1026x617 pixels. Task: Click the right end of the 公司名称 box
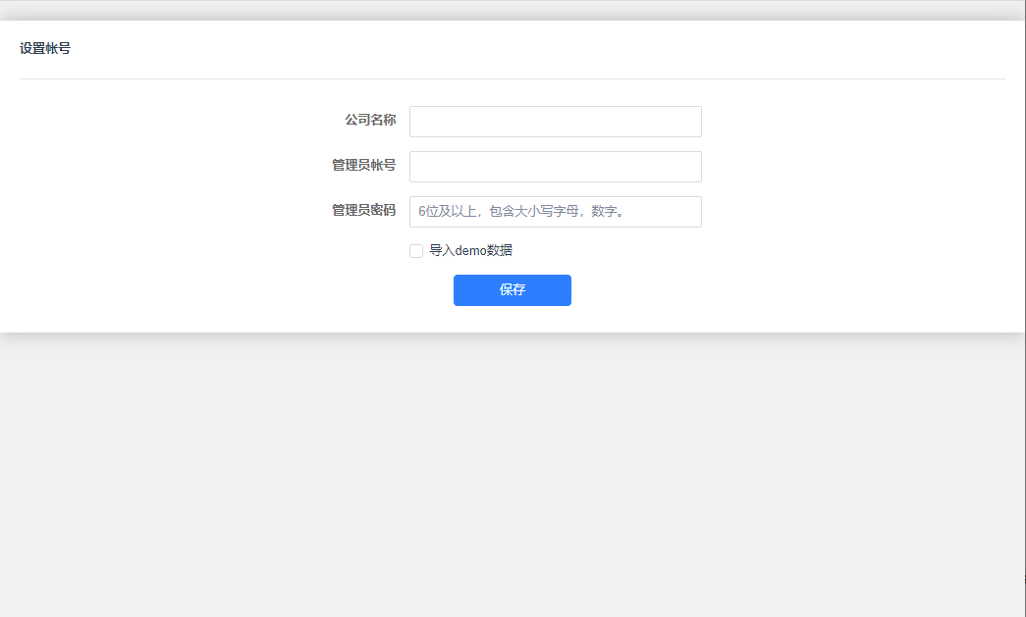click(691, 122)
